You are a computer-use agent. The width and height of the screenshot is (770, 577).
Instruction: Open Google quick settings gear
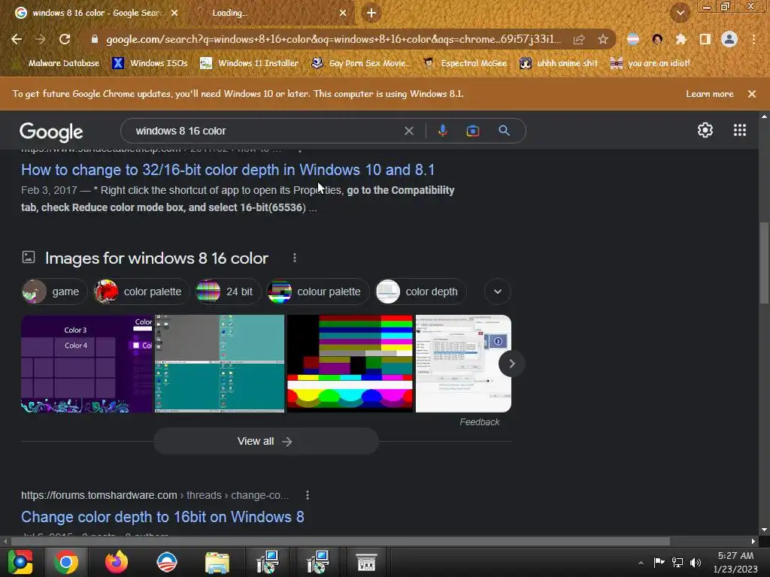[x=705, y=130]
